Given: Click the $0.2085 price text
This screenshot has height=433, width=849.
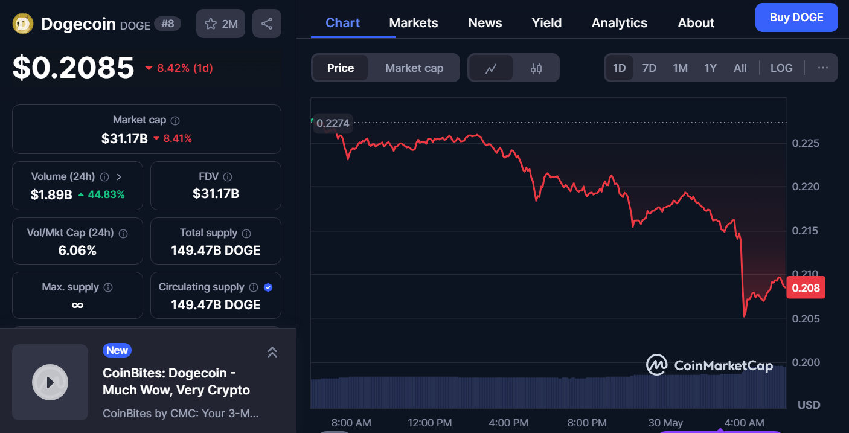Looking at the screenshot, I should [73, 68].
